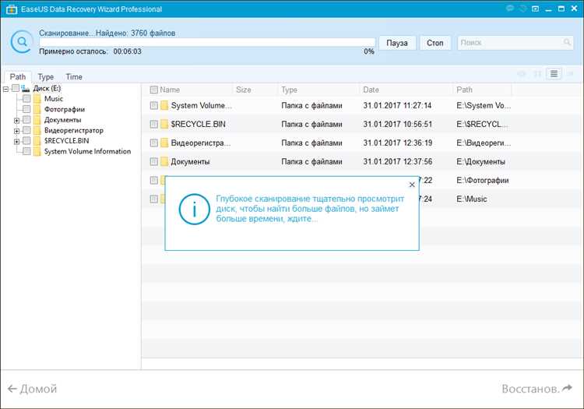This screenshot has width=584, height=409.
Task: Expand the $RECYCLE.BIN tree node
Action: click(x=16, y=142)
